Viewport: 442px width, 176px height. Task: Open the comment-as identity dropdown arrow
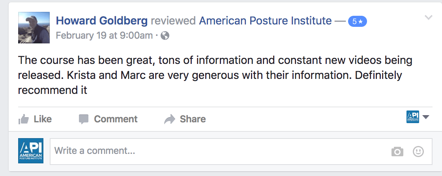[425, 117]
